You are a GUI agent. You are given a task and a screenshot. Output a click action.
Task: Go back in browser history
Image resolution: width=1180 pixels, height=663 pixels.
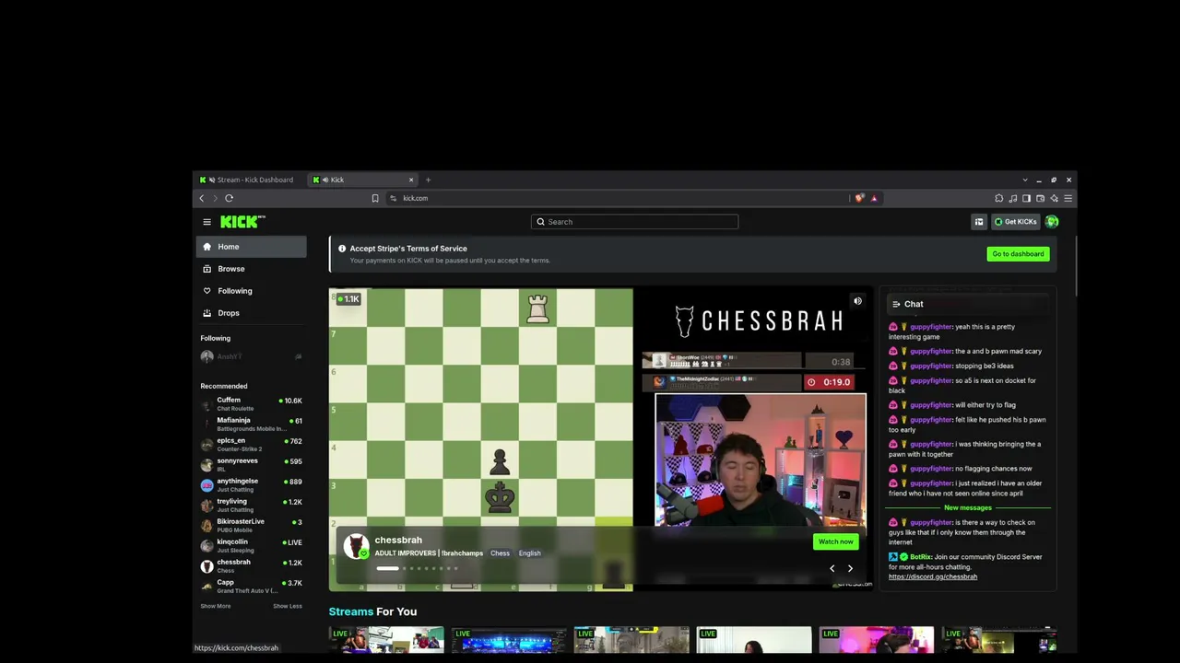point(202,198)
